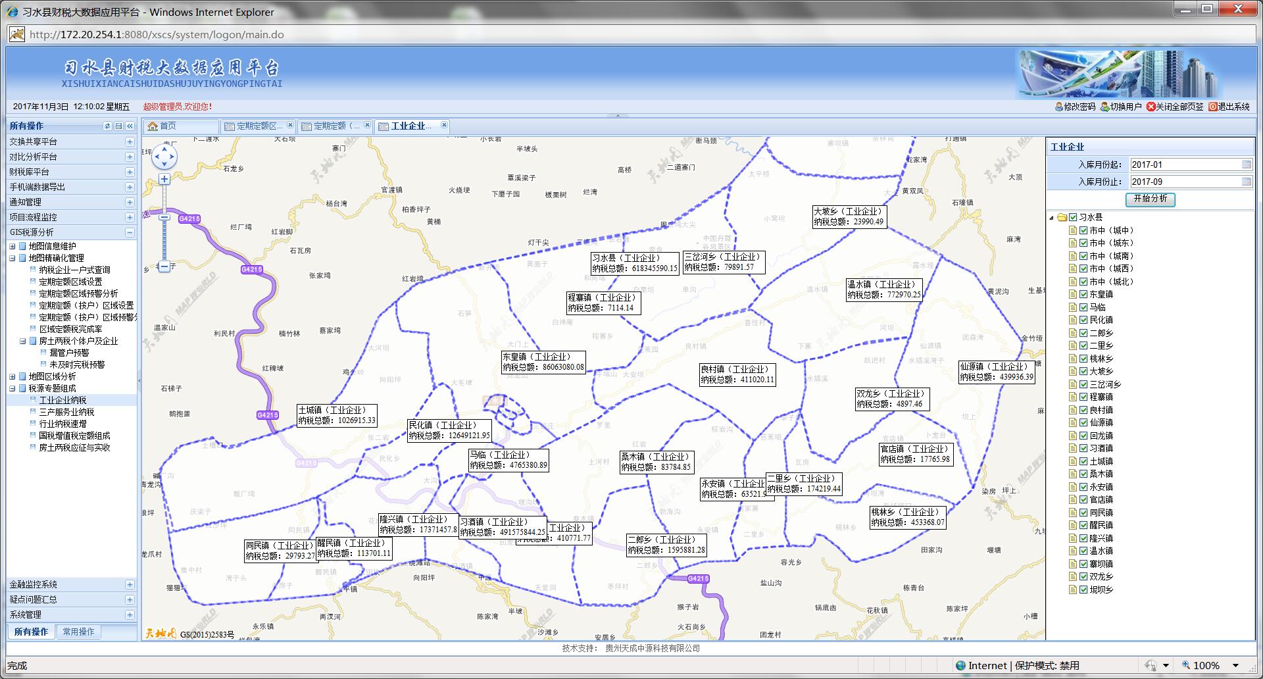The image size is (1263, 679).
Task: Uncheck the 习酒镇 checkbox
Action: click(1083, 448)
